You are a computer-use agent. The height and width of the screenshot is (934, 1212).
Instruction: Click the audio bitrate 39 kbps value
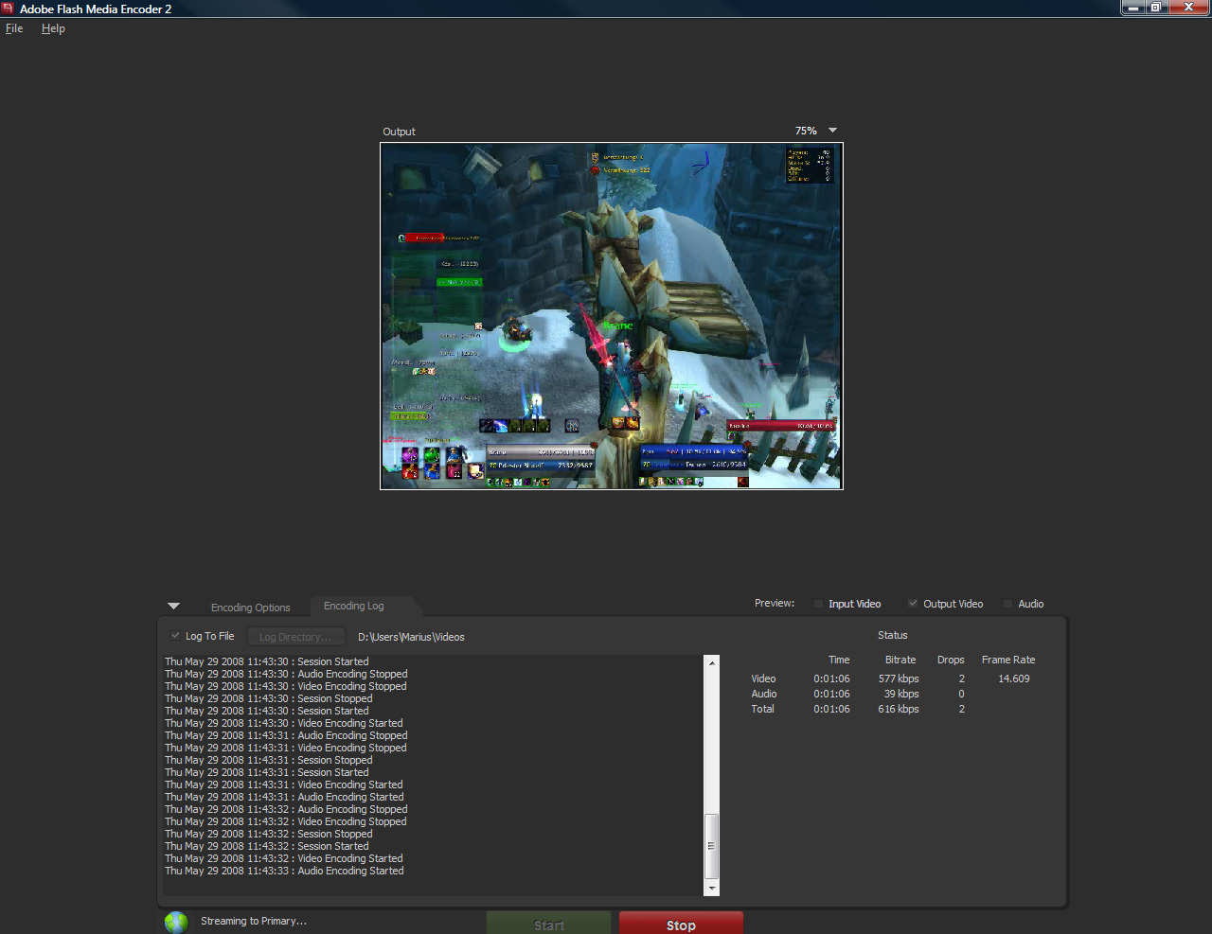coord(901,694)
